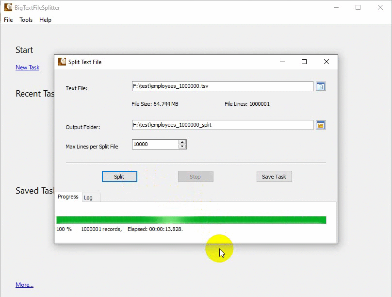Decrease Max Lines with the down arrow
Image resolution: width=392 pixels, height=297 pixels.
pyautogui.click(x=181, y=147)
